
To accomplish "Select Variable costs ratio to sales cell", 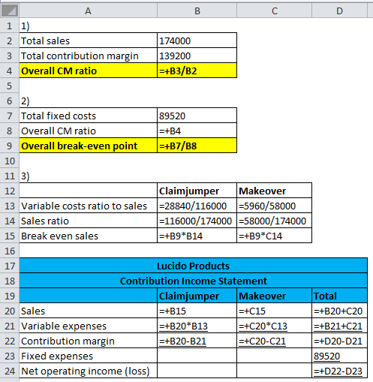I will click(x=89, y=206).
